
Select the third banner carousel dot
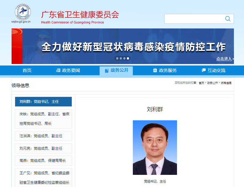[124, 58]
